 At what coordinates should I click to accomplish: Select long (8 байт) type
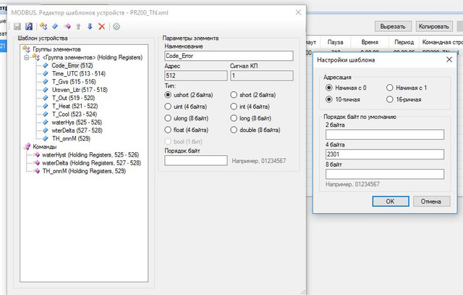click(234, 118)
